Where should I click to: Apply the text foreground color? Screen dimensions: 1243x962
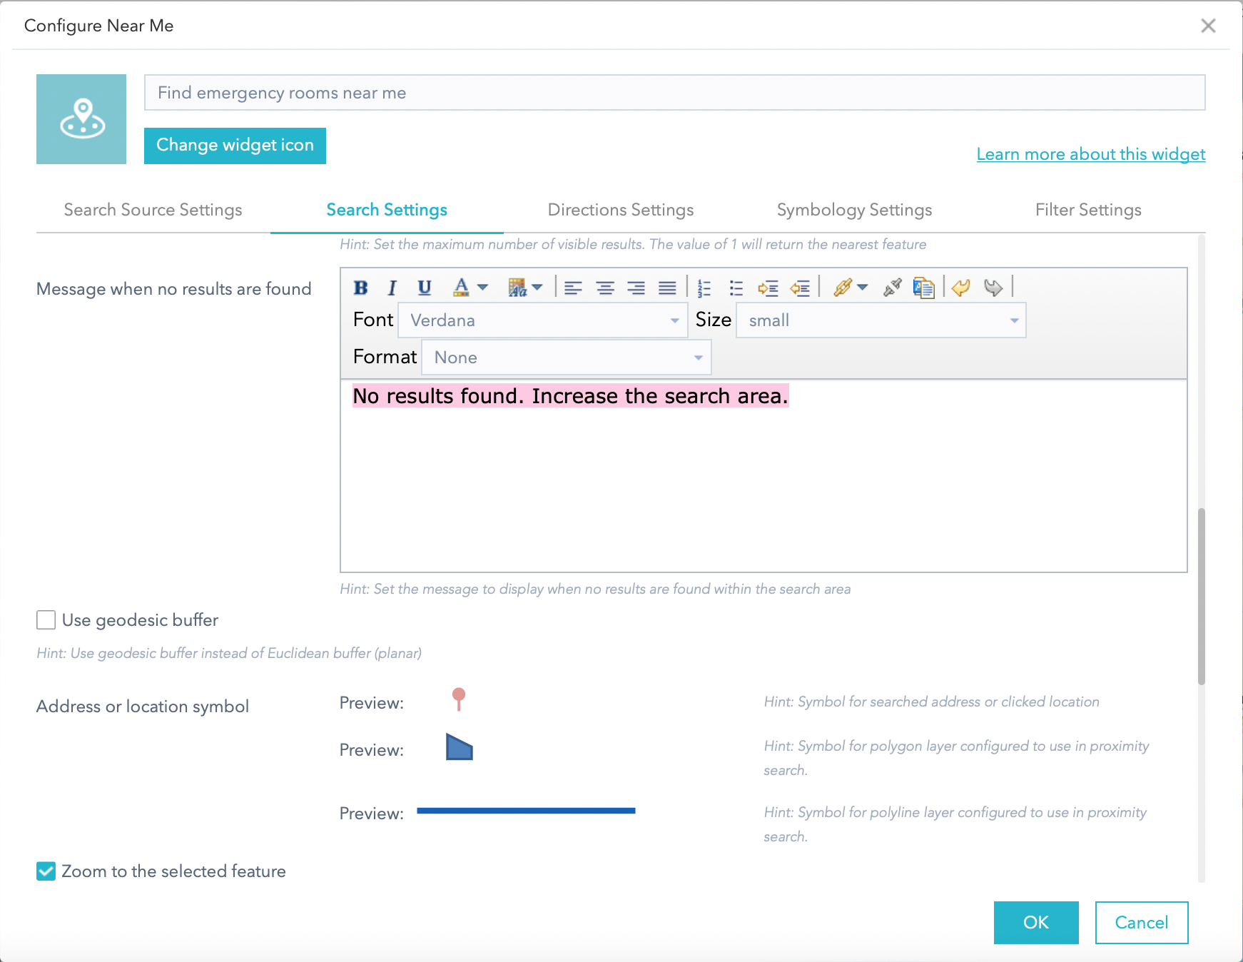click(x=462, y=288)
